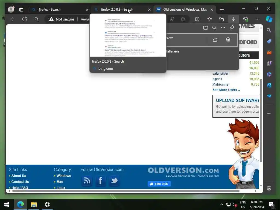Open sidebar Search icon

(269, 30)
